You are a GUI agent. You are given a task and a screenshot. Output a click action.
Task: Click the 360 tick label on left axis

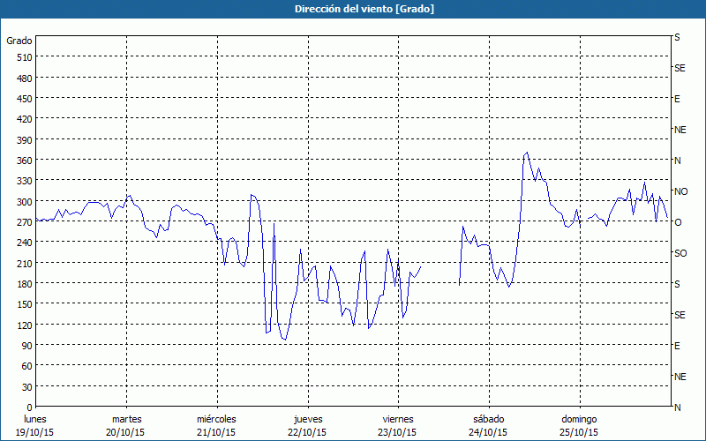tap(23, 160)
